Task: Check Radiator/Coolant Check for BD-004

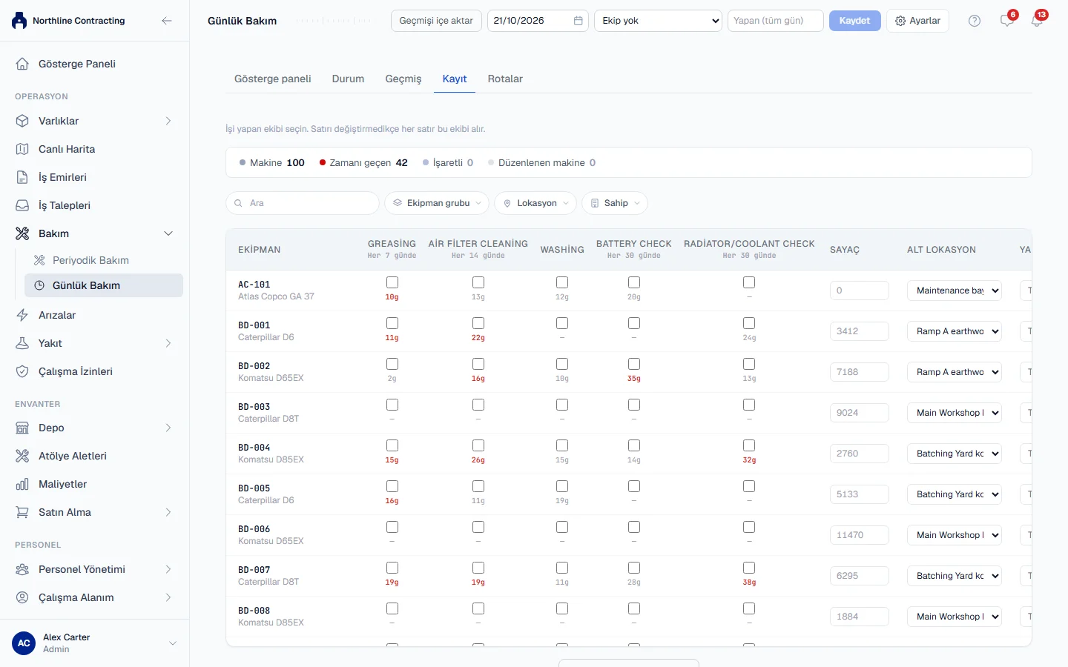Action: point(749,445)
